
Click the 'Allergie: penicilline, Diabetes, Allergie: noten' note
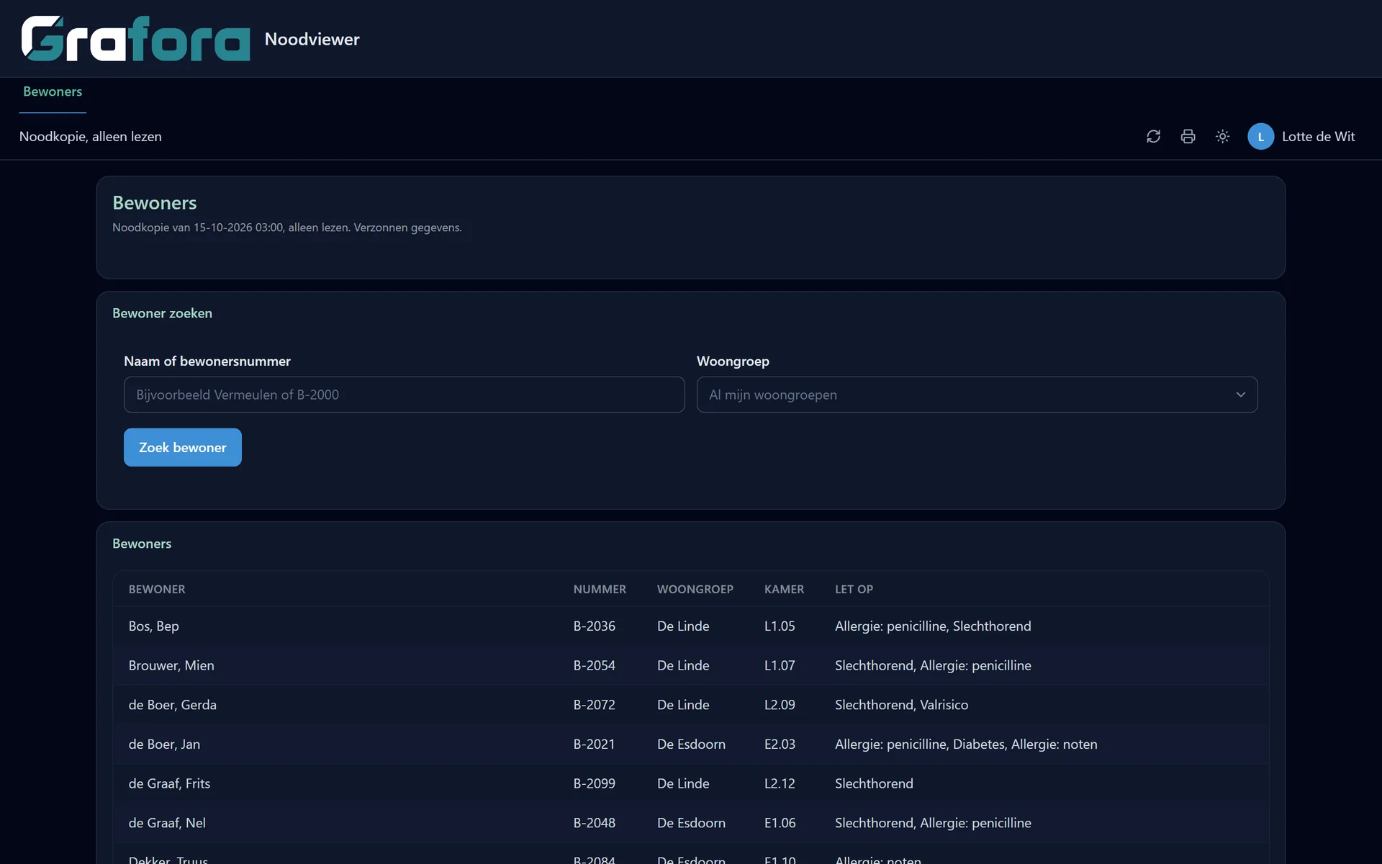[x=966, y=744]
